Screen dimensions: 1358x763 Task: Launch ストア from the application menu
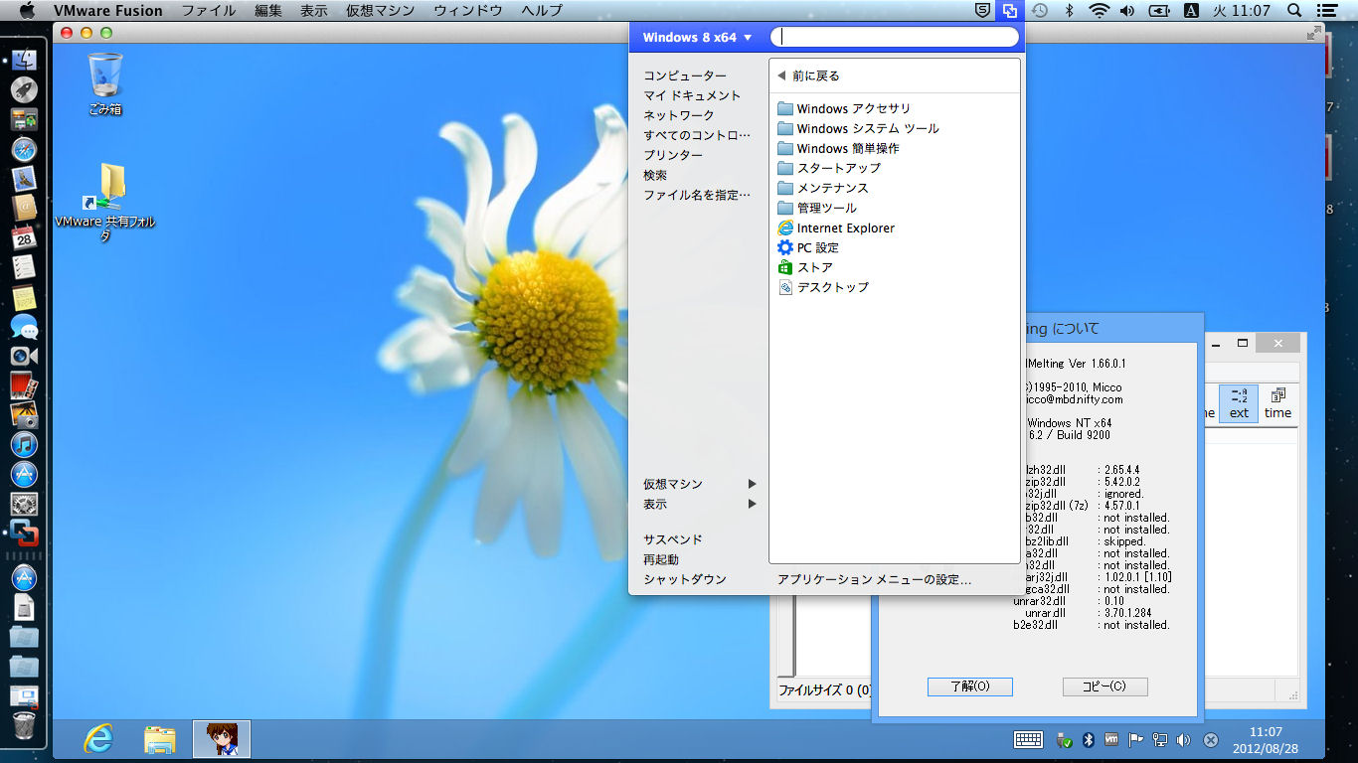(804, 267)
